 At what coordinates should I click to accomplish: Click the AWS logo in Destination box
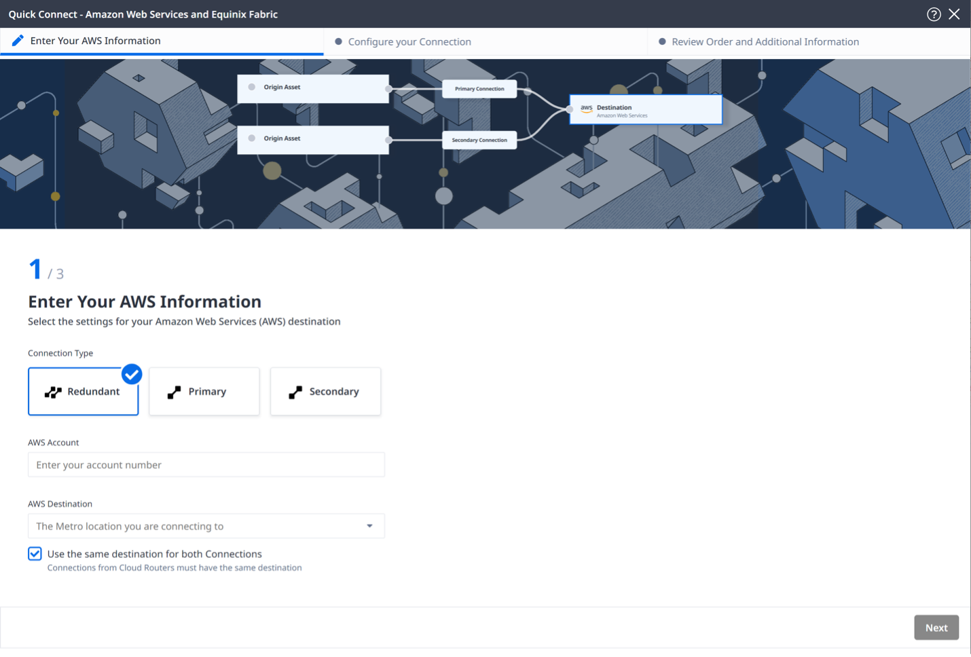pyautogui.click(x=586, y=108)
